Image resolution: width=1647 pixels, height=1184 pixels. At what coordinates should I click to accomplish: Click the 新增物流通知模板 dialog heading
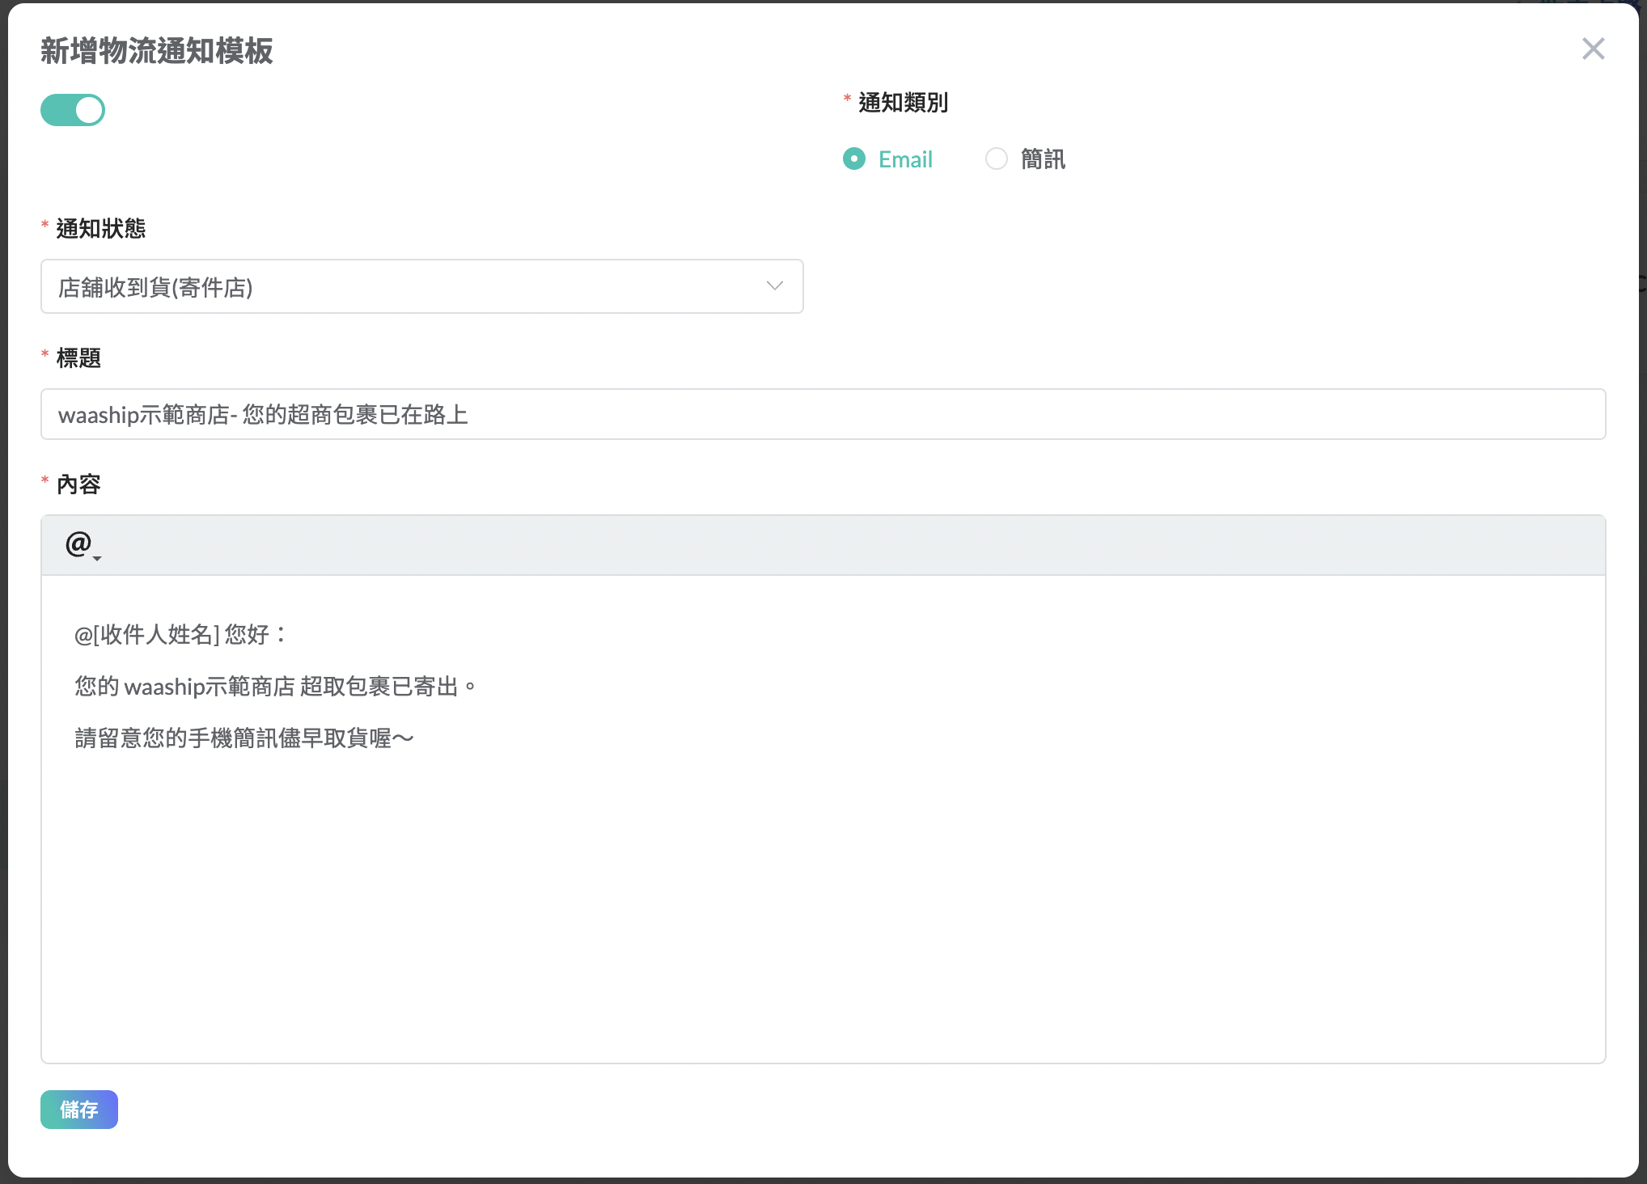pyautogui.click(x=157, y=51)
